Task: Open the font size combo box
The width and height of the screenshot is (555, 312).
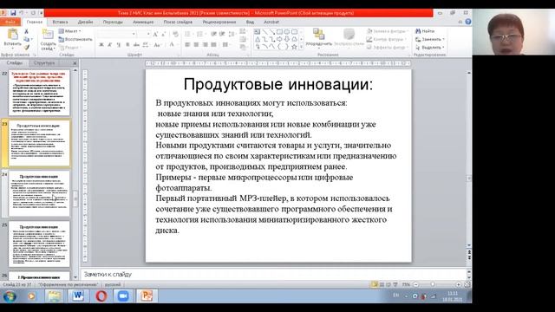Action: tap(144, 34)
